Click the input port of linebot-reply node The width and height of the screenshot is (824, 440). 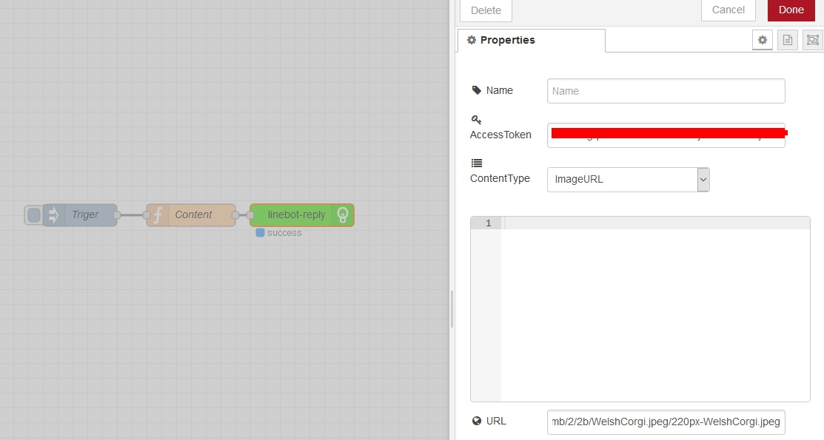pos(250,214)
